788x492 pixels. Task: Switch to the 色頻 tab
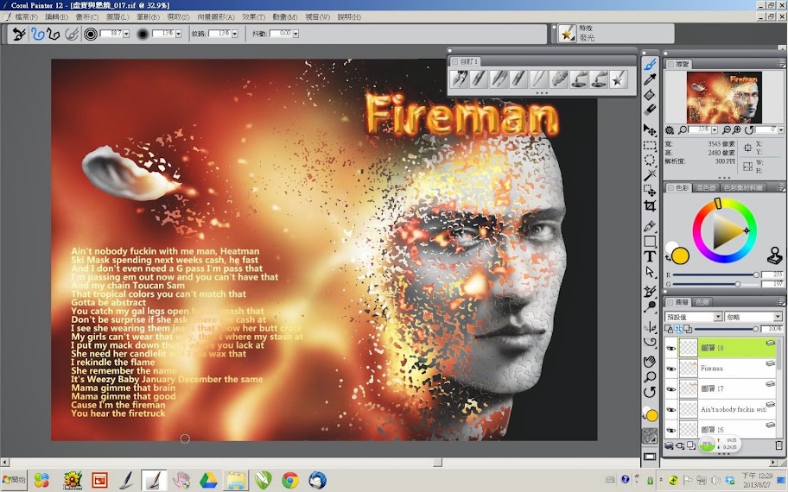pyautogui.click(x=702, y=302)
